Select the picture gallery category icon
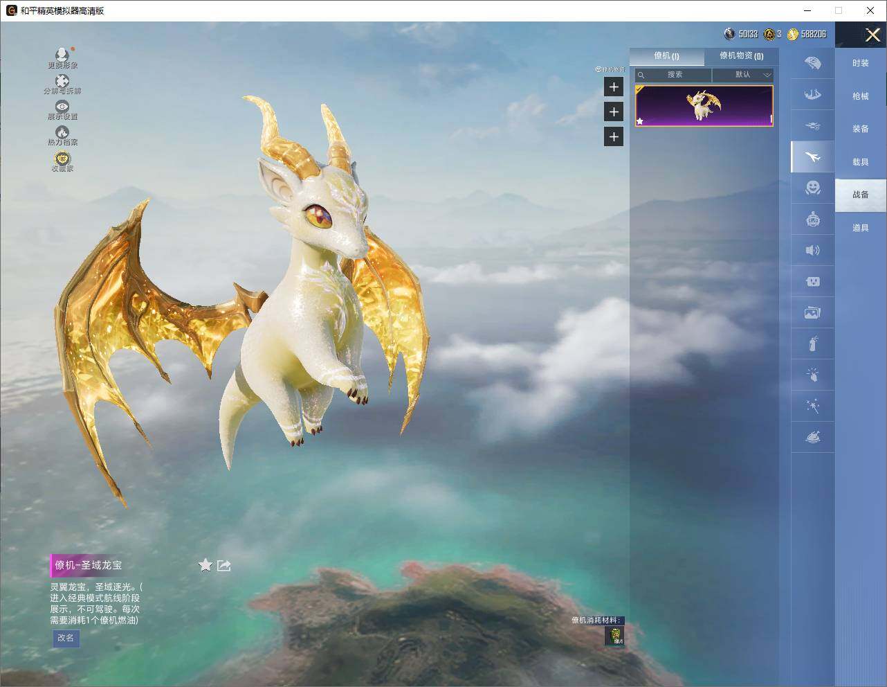887x687 pixels. (x=813, y=312)
